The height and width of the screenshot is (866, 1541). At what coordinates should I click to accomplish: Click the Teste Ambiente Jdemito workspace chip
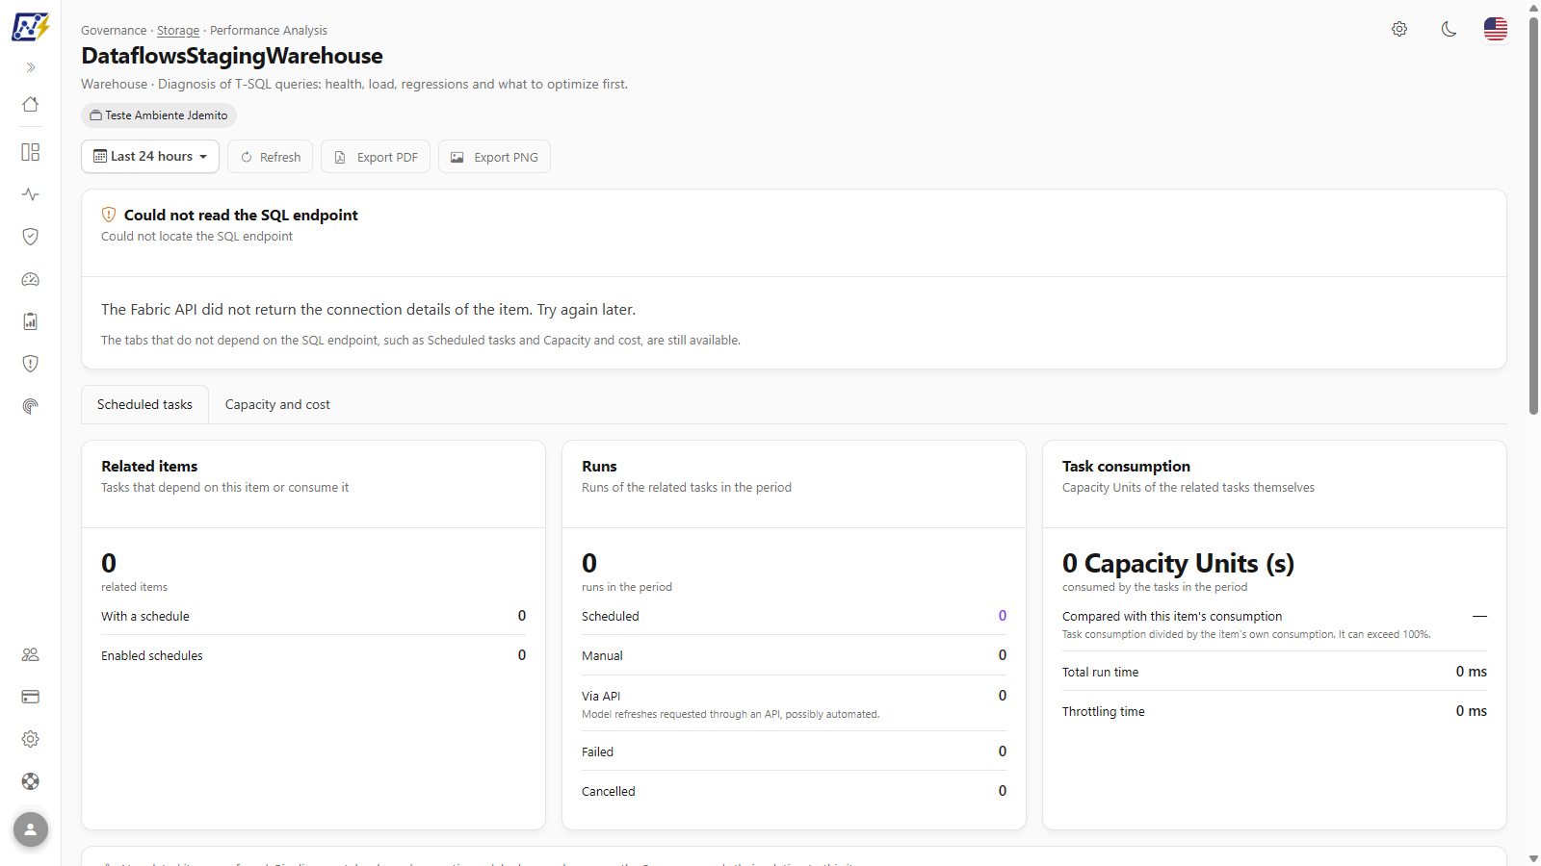click(159, 115)
